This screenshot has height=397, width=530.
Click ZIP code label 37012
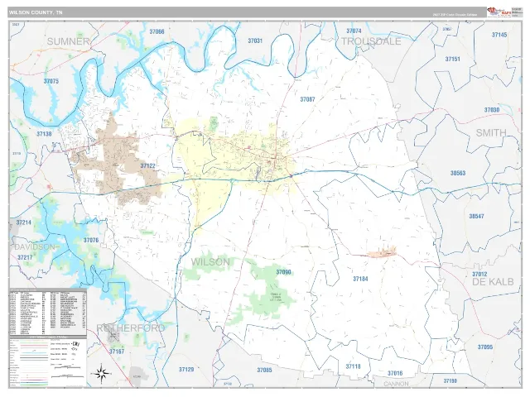pyautogui.click(x=479, y=274)
